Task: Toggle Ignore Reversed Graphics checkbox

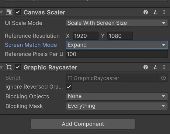Action: [x=69, y=87]
